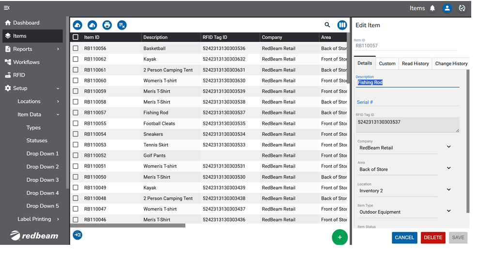Open the notifications bell

tap(432, 8)
